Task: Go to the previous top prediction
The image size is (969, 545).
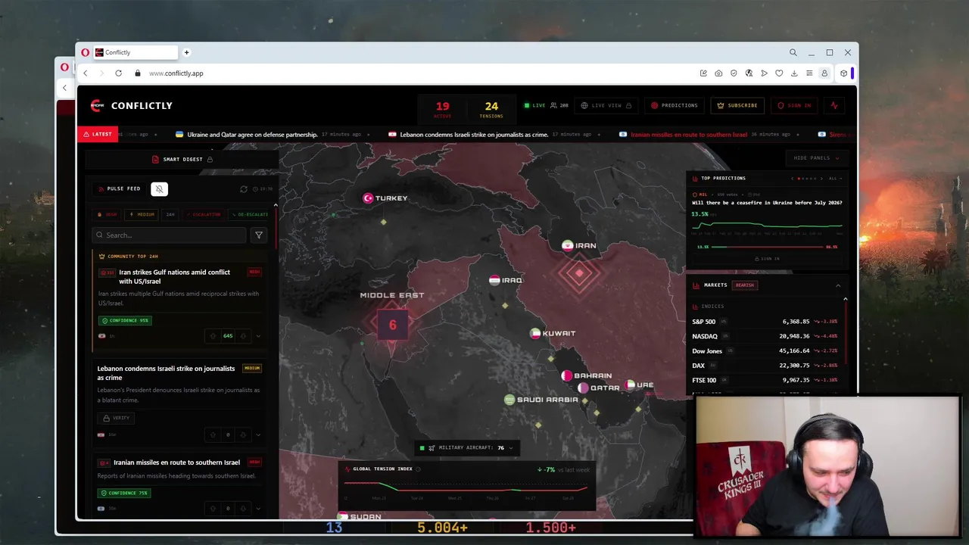Action: [792, 179]
